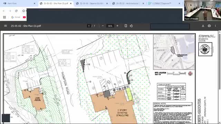
Task: Close the CONNECTExplorer tab
Action: pyautogui.click(x=179, y=3)
